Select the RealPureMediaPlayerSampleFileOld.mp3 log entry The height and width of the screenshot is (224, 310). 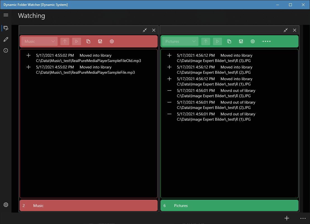pos(89,58)
